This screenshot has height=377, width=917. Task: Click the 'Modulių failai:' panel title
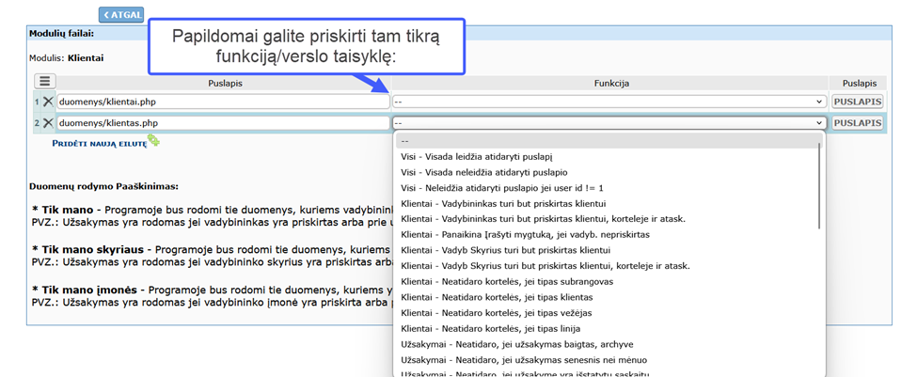pyautogui.click(x=61, y=33)
